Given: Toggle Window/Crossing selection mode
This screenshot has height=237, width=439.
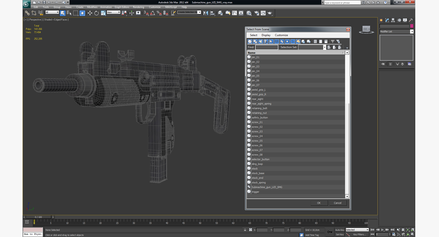Looking at the screenshot, I should [x=82, y=13].
